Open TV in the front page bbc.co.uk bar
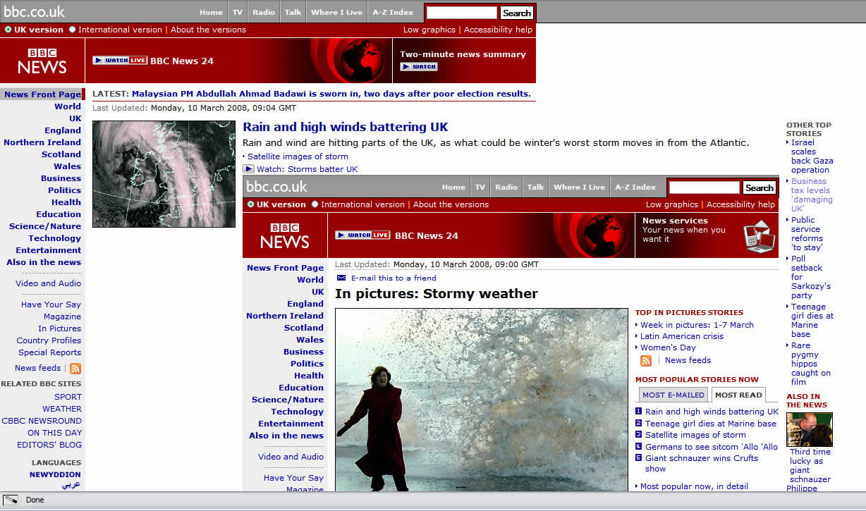This screenshot has height=511, width=866. [x=238, y=12]
